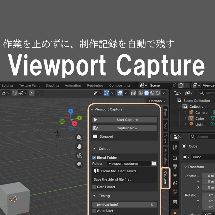The height and width of the screenshot is (215, 215).
Task: Click the zoom magnifier viewport icon
Action: [x=79, y=137]
